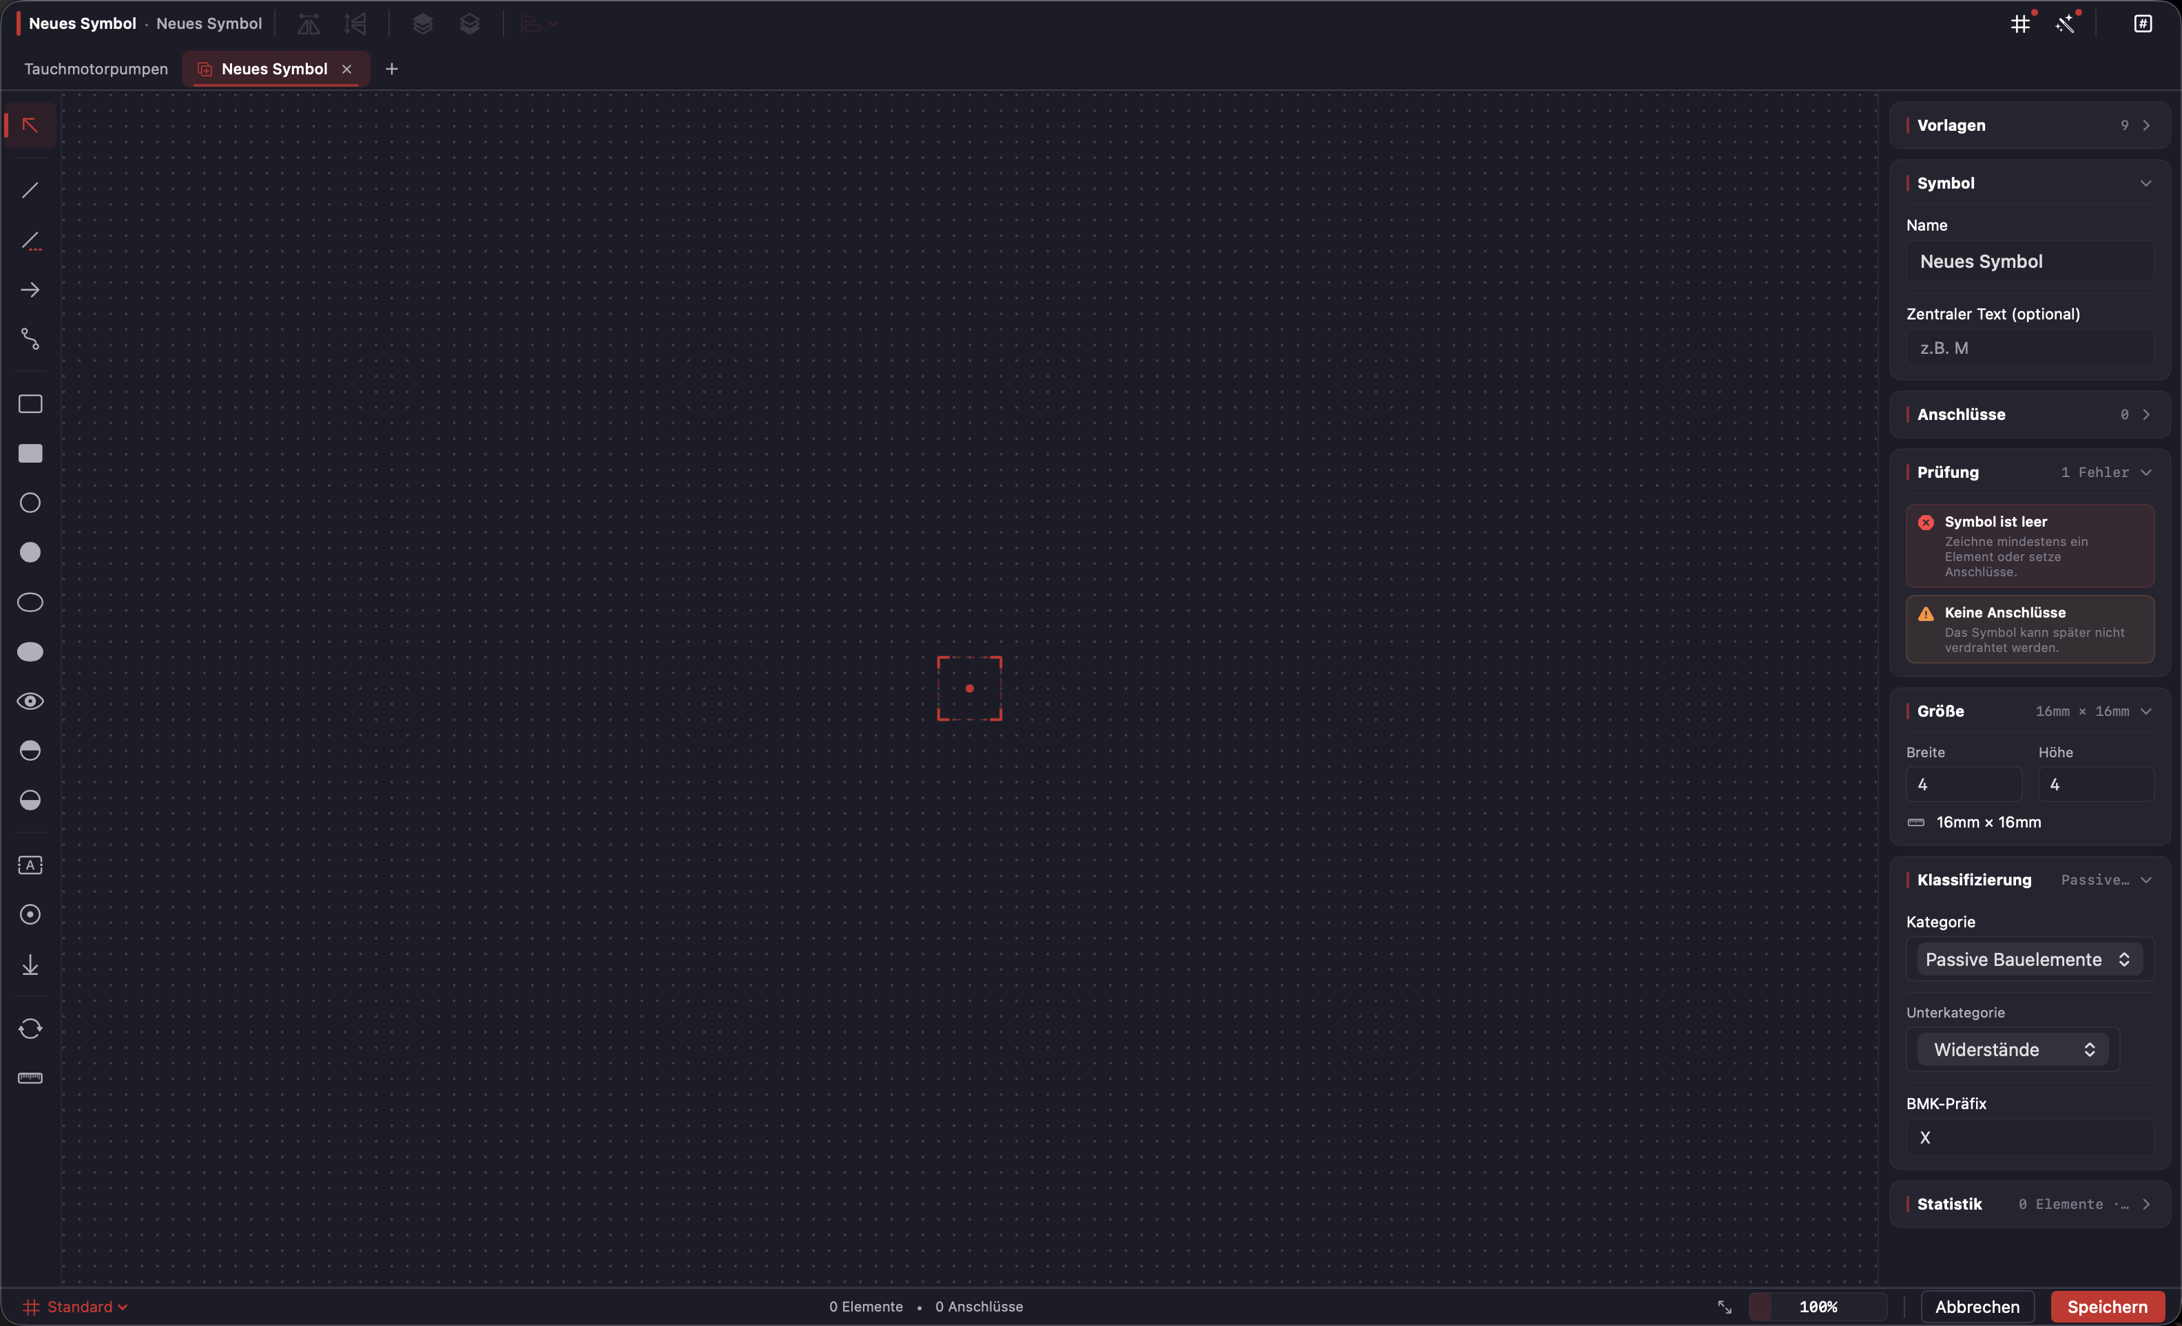Click the Breite input field
This screenshot has width=2182, height=1326.
point(1963,784)
